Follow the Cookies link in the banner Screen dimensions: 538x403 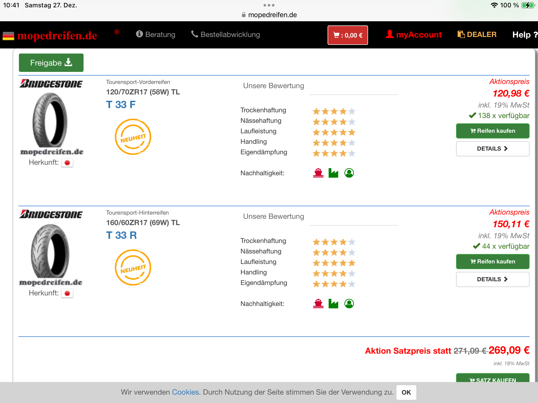(x=185, y=392)
